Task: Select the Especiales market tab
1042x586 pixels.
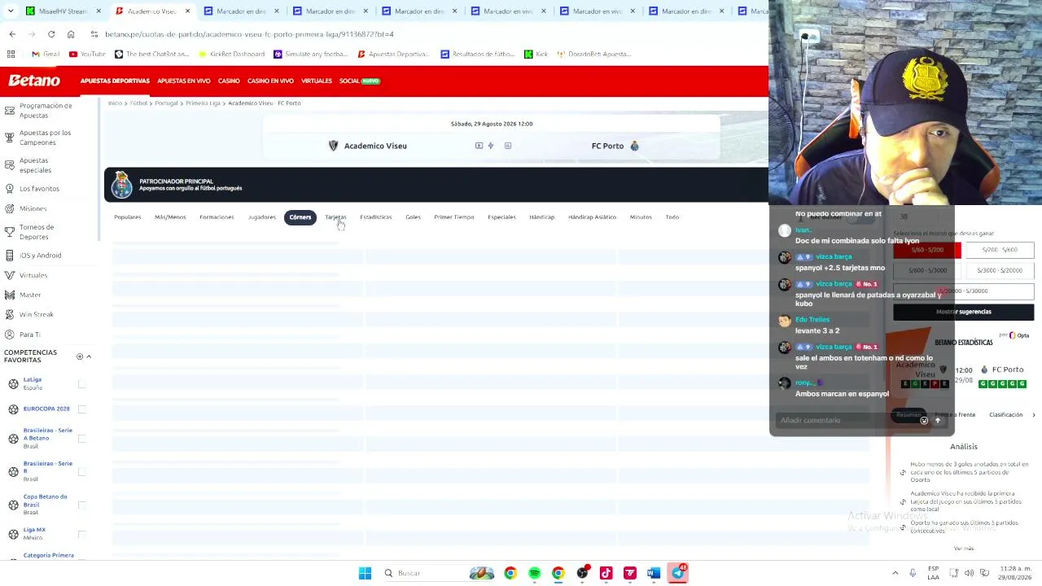Action: point(501,217)
